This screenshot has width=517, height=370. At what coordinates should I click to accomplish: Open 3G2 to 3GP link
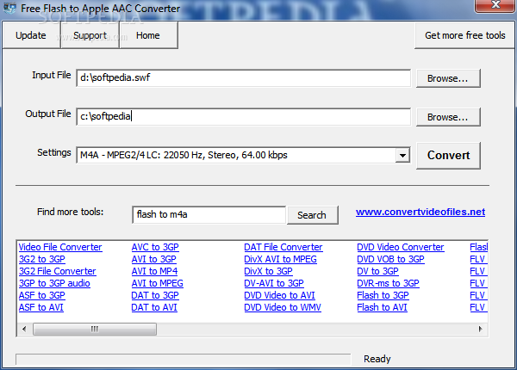pos(42,259)
